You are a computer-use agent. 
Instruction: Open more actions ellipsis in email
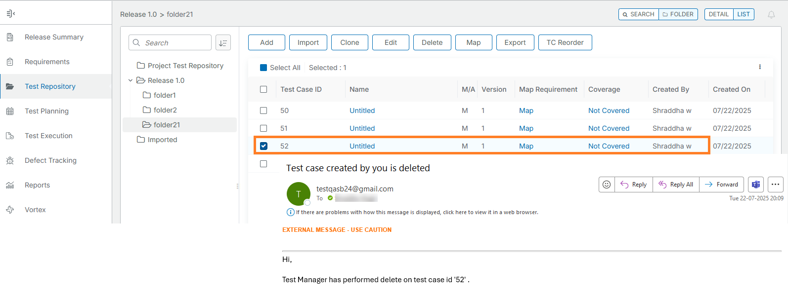(x=775, y=185)
